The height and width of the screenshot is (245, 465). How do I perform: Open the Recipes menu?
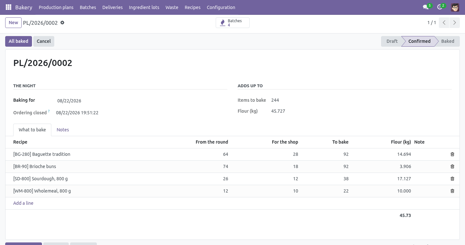tap(192, 7)
